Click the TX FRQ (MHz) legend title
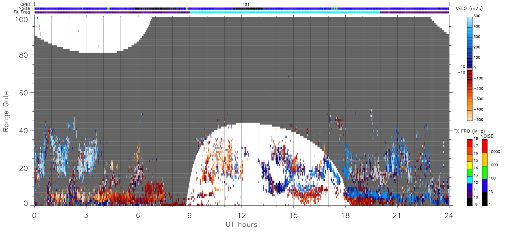The width and height of the screenshot is (505, 233). [468, 131]
